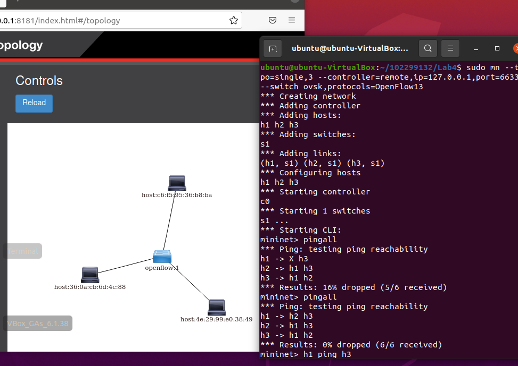Click the '*** Starting CLI:' terminal line
Viewport: 518px width, 366px height.
coord(301,230)
